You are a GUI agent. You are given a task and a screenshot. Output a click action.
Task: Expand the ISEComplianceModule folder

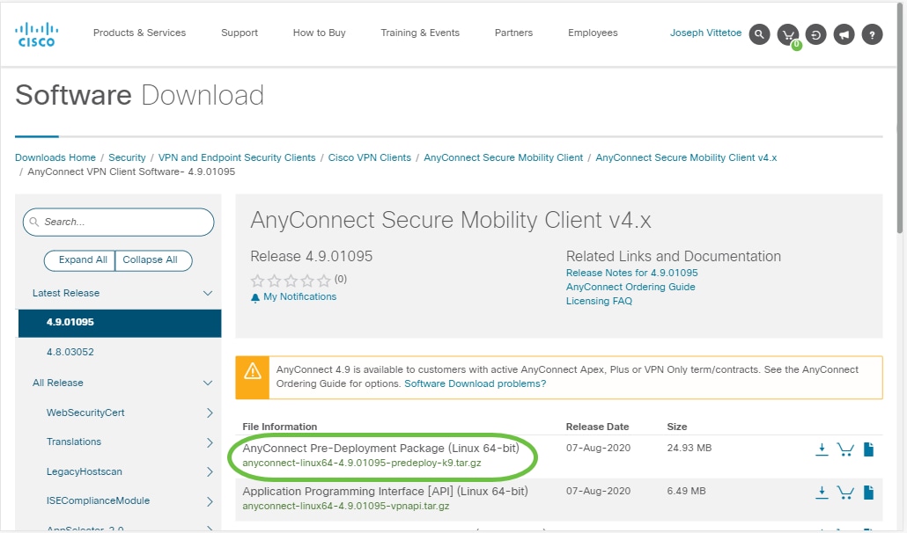[x=210, y=501]
